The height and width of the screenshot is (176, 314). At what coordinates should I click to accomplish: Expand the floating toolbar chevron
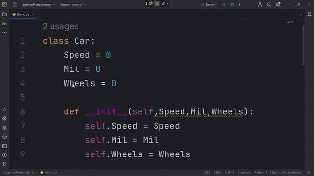[167, 3]
